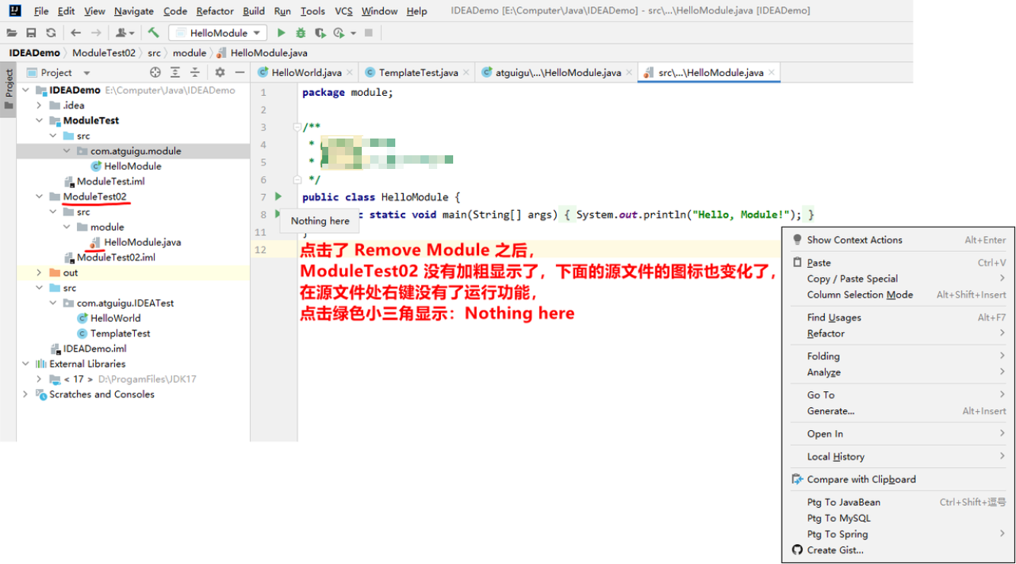Click the Save All toolbar icon
The height and width of the screenshot is (564, 1016).
click(x=31, y=33)
